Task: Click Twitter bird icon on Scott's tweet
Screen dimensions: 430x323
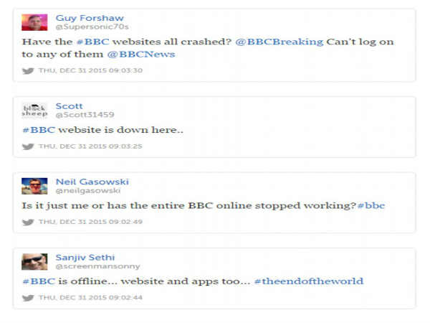Action: (x=28, y=146)
